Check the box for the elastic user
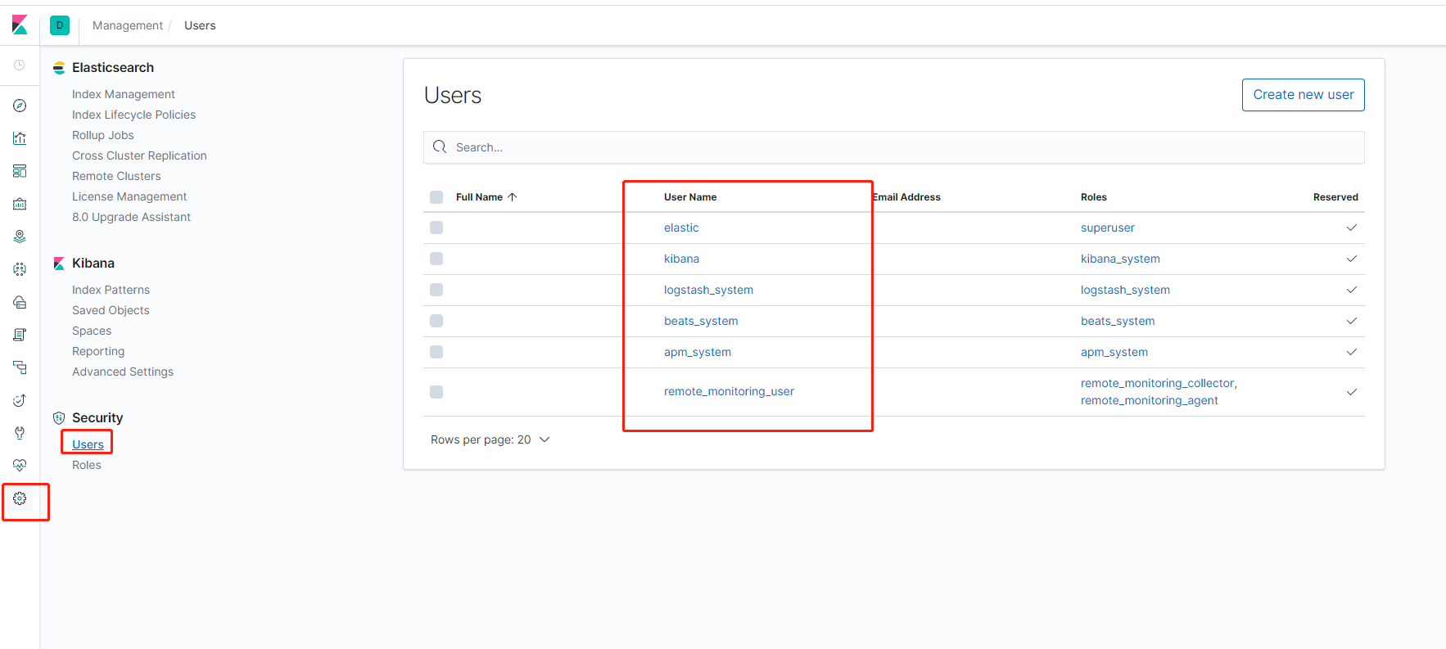Screen dimensions: 1446x649 (x=436, y=228)
